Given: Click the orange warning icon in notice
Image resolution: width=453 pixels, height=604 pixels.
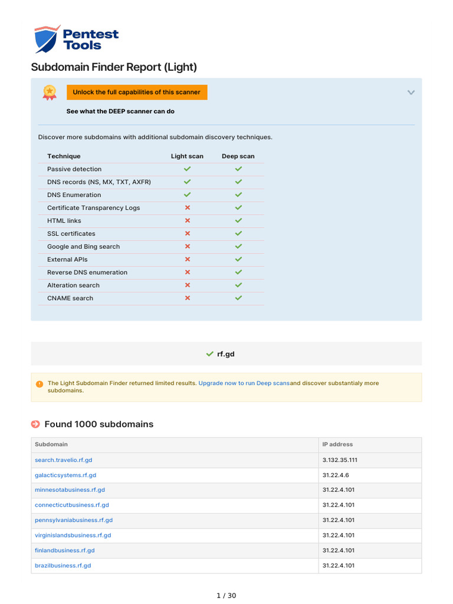Looking at the screenshot, I should tap(40, 384).
